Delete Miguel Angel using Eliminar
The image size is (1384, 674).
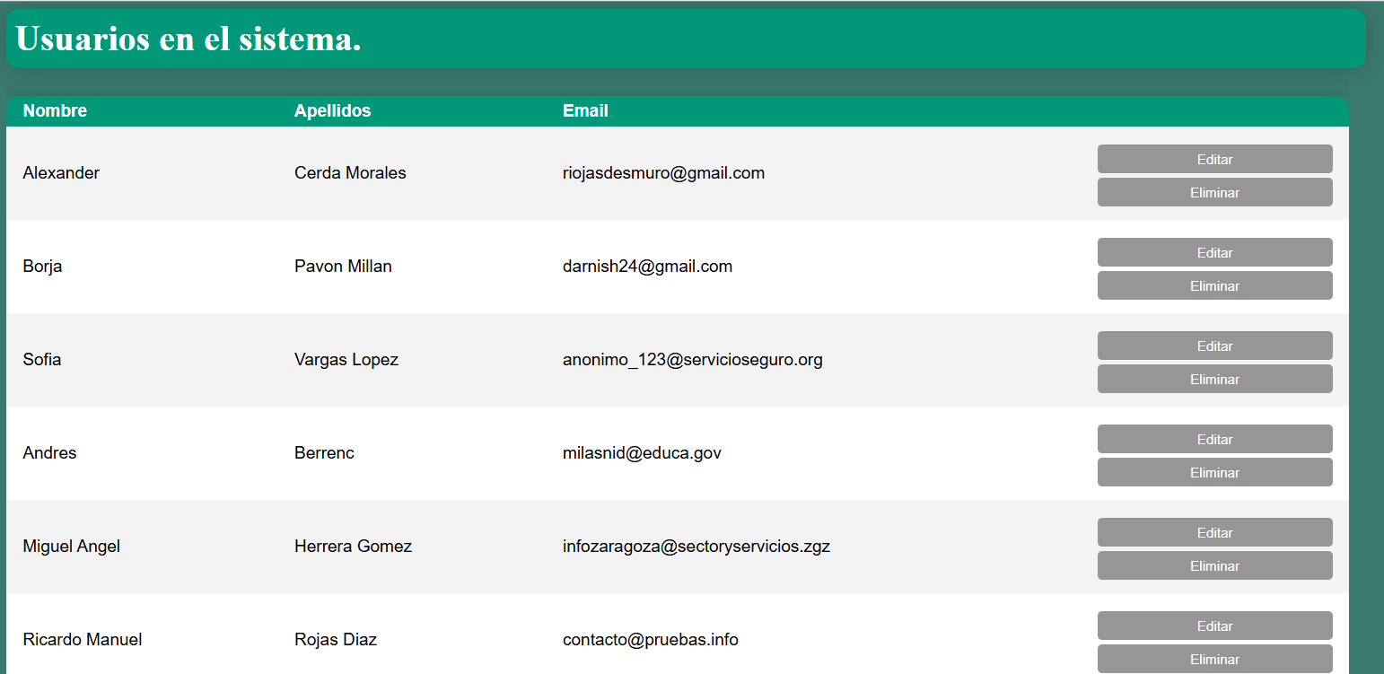click(1214, 565)
